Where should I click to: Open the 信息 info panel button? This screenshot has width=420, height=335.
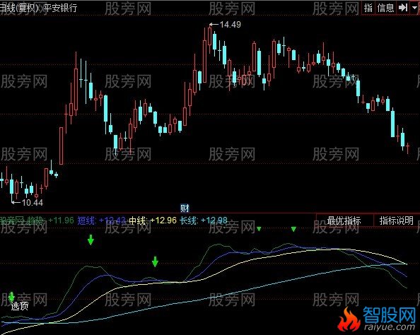(x=386, y=8)
